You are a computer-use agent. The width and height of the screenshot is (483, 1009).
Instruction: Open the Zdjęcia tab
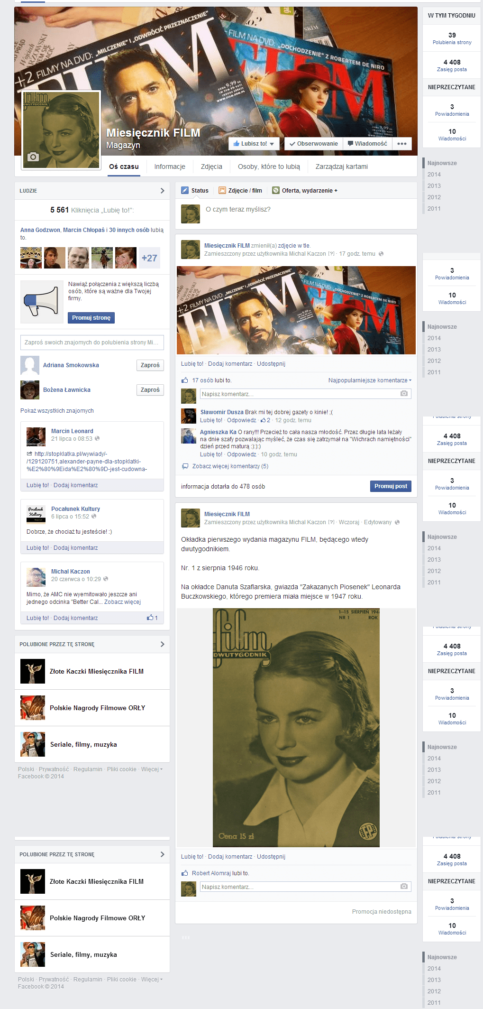click(211, 167)
